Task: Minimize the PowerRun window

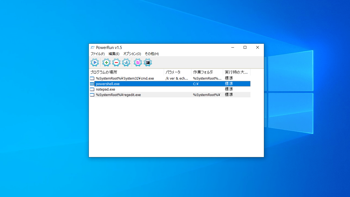Action: coord(233,48)
